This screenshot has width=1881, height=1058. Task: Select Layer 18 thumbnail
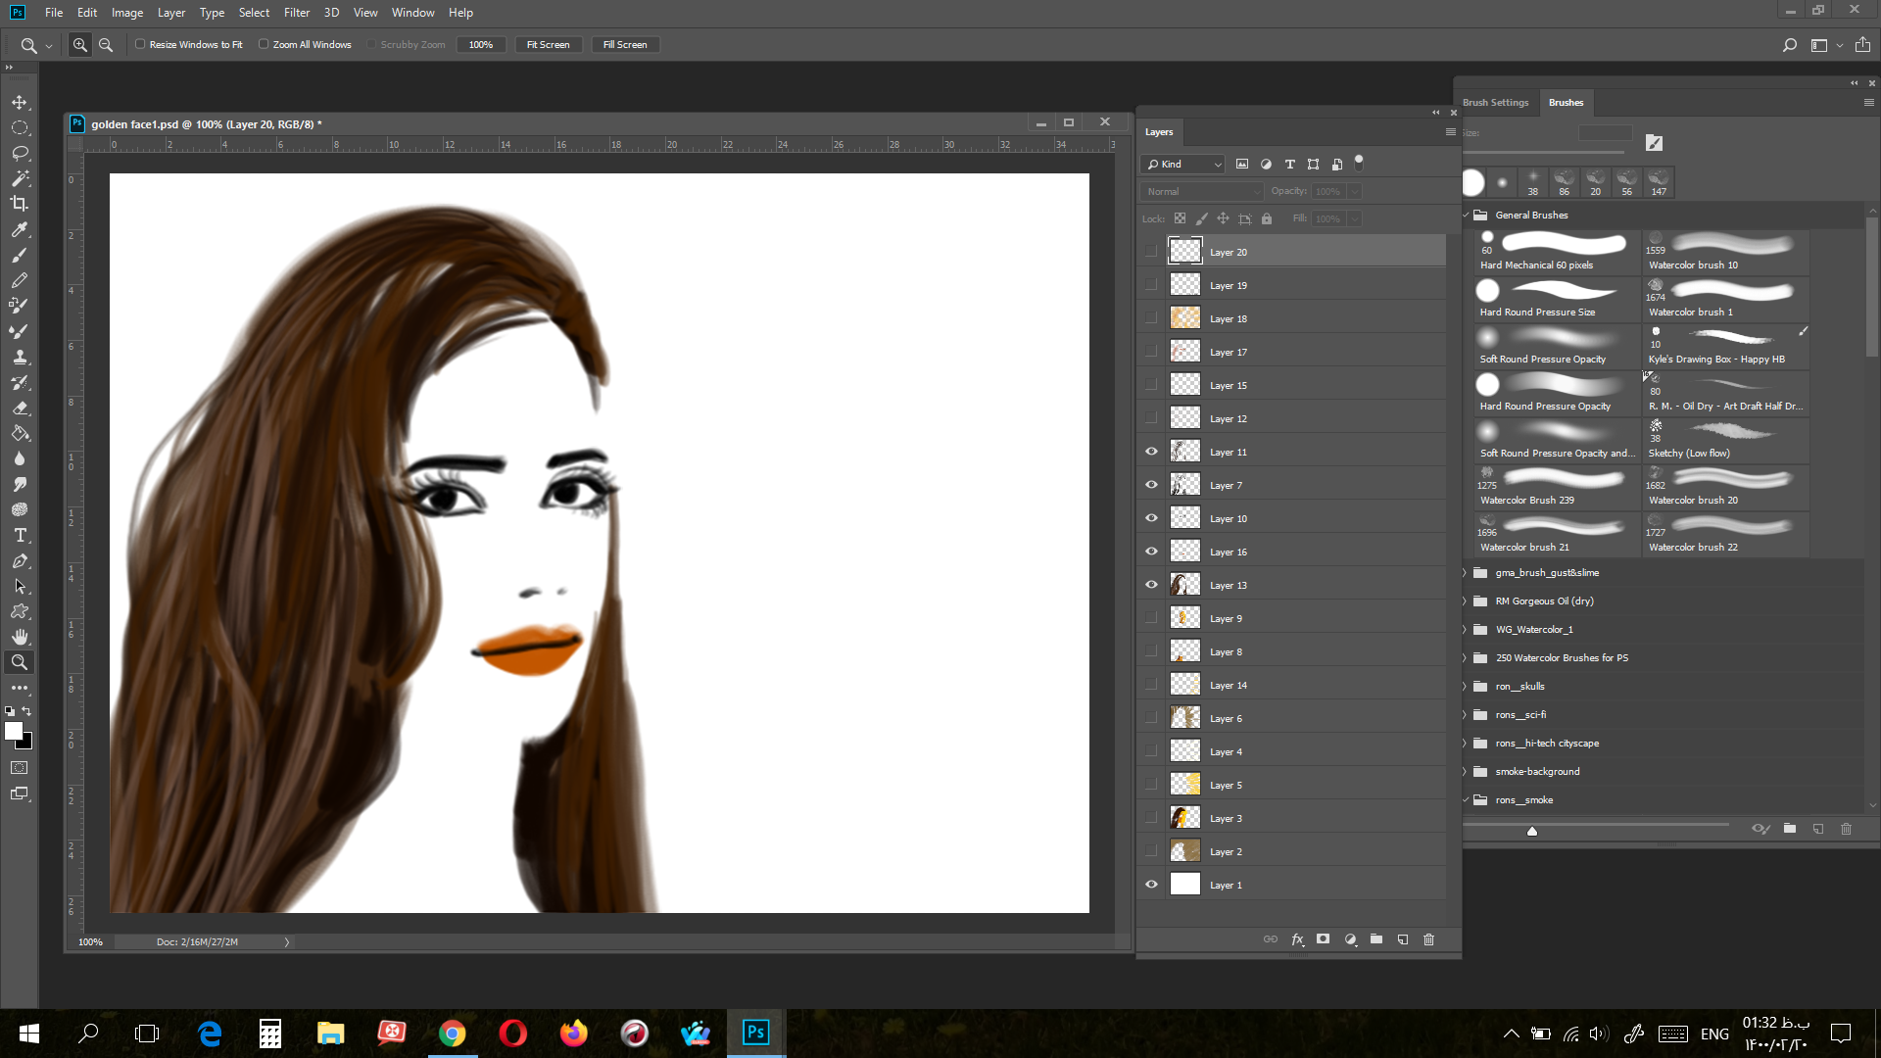click(1185, 318)
